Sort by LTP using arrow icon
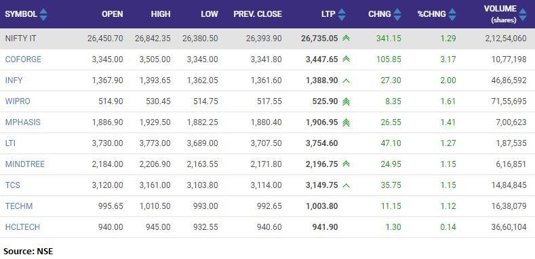This screenshot has height=259, width=535. point(342,14)
